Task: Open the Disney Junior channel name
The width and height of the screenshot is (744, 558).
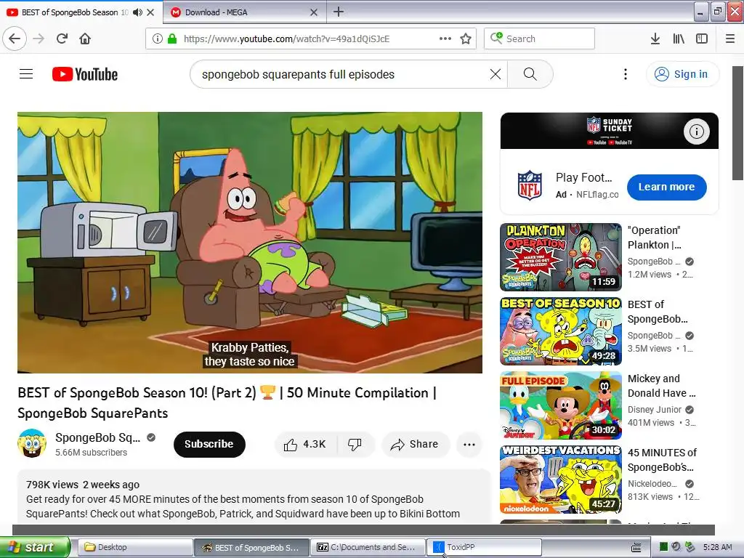Action: pyautogui.click(x=655, y=410)
